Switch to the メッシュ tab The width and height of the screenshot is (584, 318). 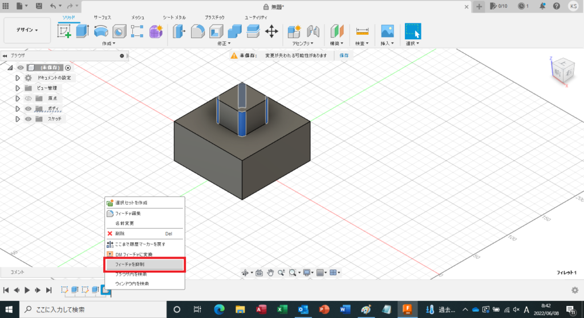[137, 18]
